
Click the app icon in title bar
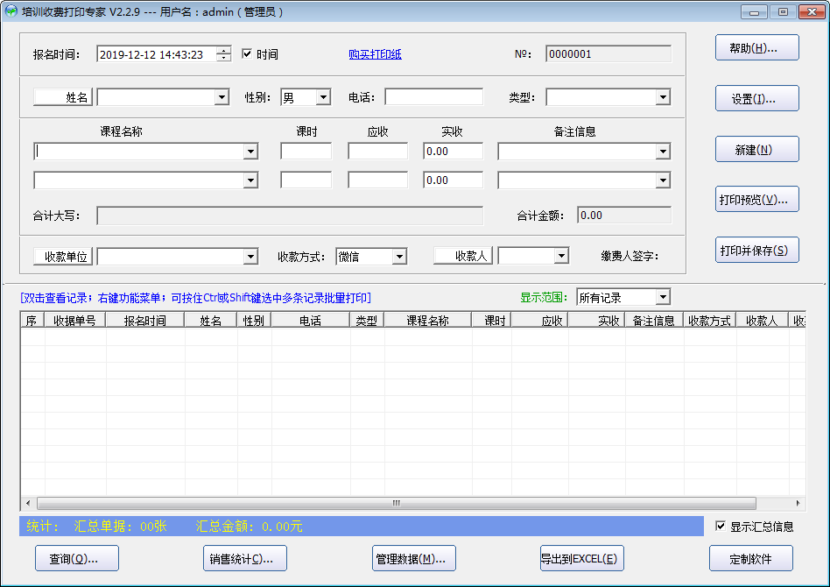coord(11,11)
